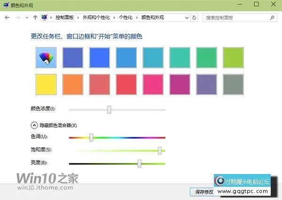282x200 pixels.
Task: Click the 保存修改 button
Action: click(x=201, y=192)
